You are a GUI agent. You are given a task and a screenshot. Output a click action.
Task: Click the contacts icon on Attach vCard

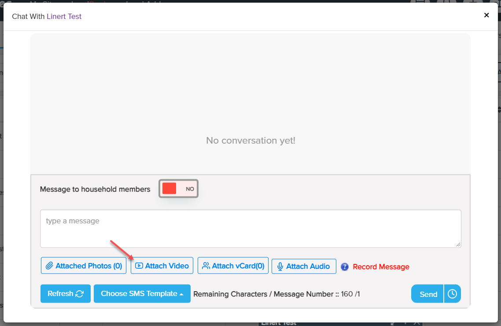(206, 266)
